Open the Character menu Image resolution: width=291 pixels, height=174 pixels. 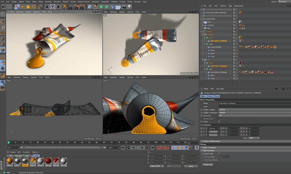click(x=105, y=2)
